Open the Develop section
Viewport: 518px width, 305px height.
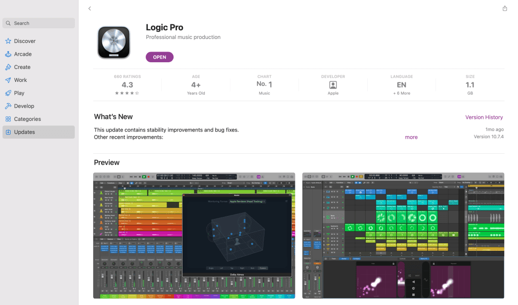[x=38, y=106]
